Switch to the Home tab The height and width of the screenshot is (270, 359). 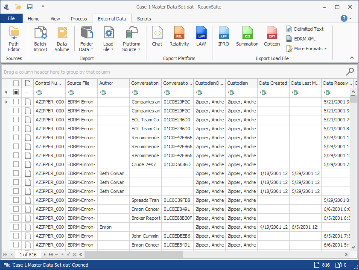click(33, 19)
